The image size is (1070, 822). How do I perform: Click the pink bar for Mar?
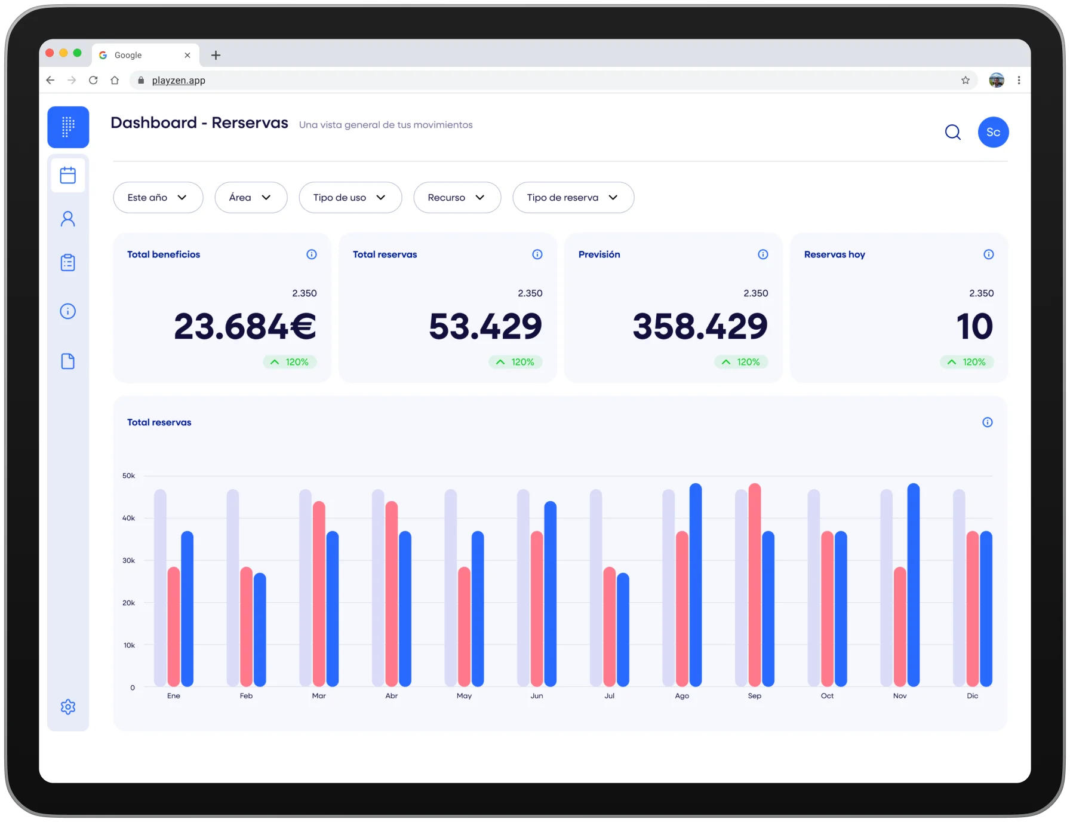(x=319, y=594)
